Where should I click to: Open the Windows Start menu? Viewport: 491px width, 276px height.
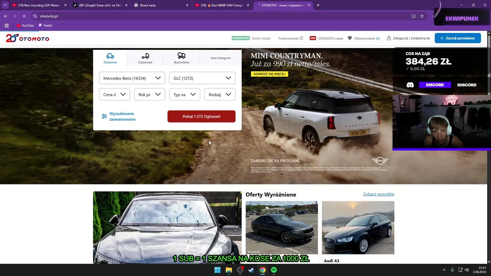coord(217,270)
